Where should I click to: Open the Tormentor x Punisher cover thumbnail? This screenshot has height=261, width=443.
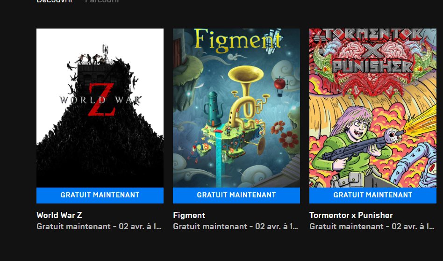click(373, 108)
